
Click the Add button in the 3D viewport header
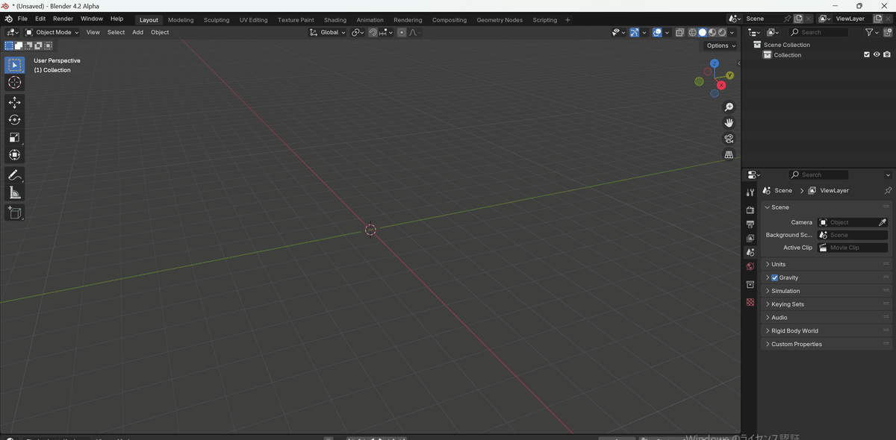[137, 32]
